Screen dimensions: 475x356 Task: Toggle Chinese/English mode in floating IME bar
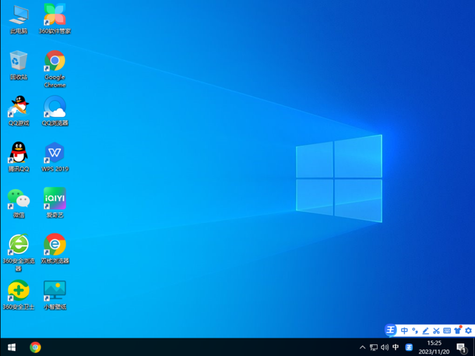(x=404, y=330)
